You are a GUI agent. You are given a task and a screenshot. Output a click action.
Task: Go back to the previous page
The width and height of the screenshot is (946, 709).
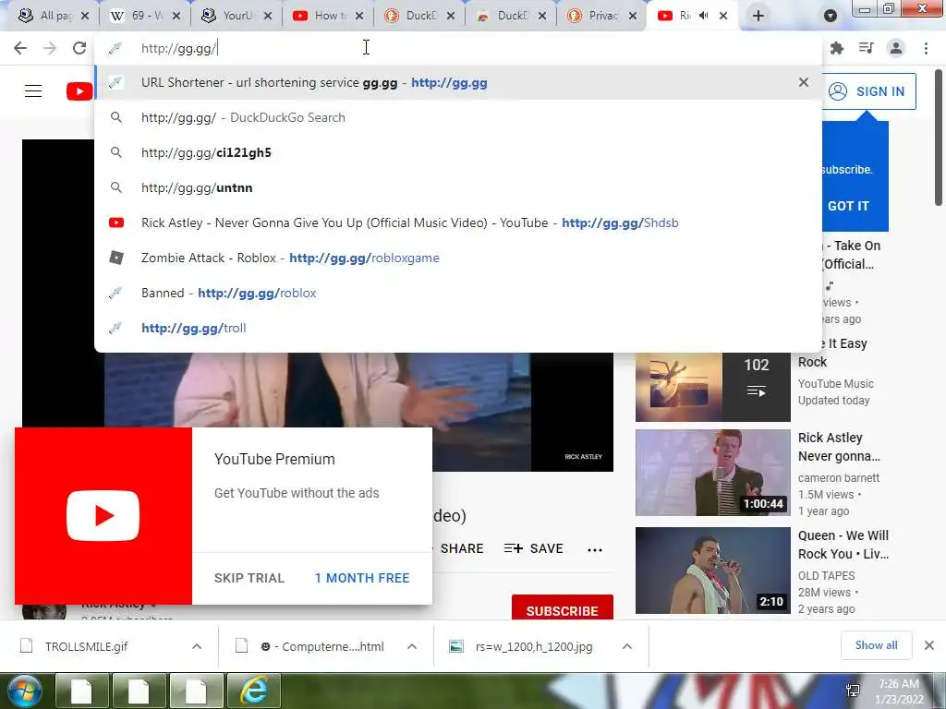coord(20,48)
